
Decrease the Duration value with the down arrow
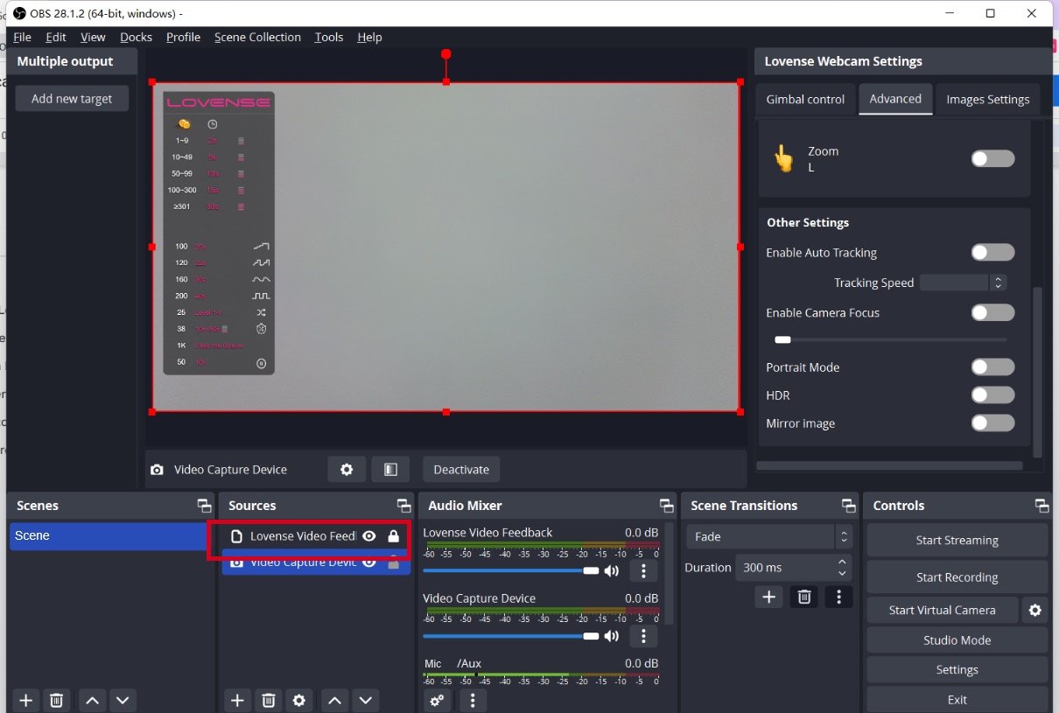click(x=842, y=573)
